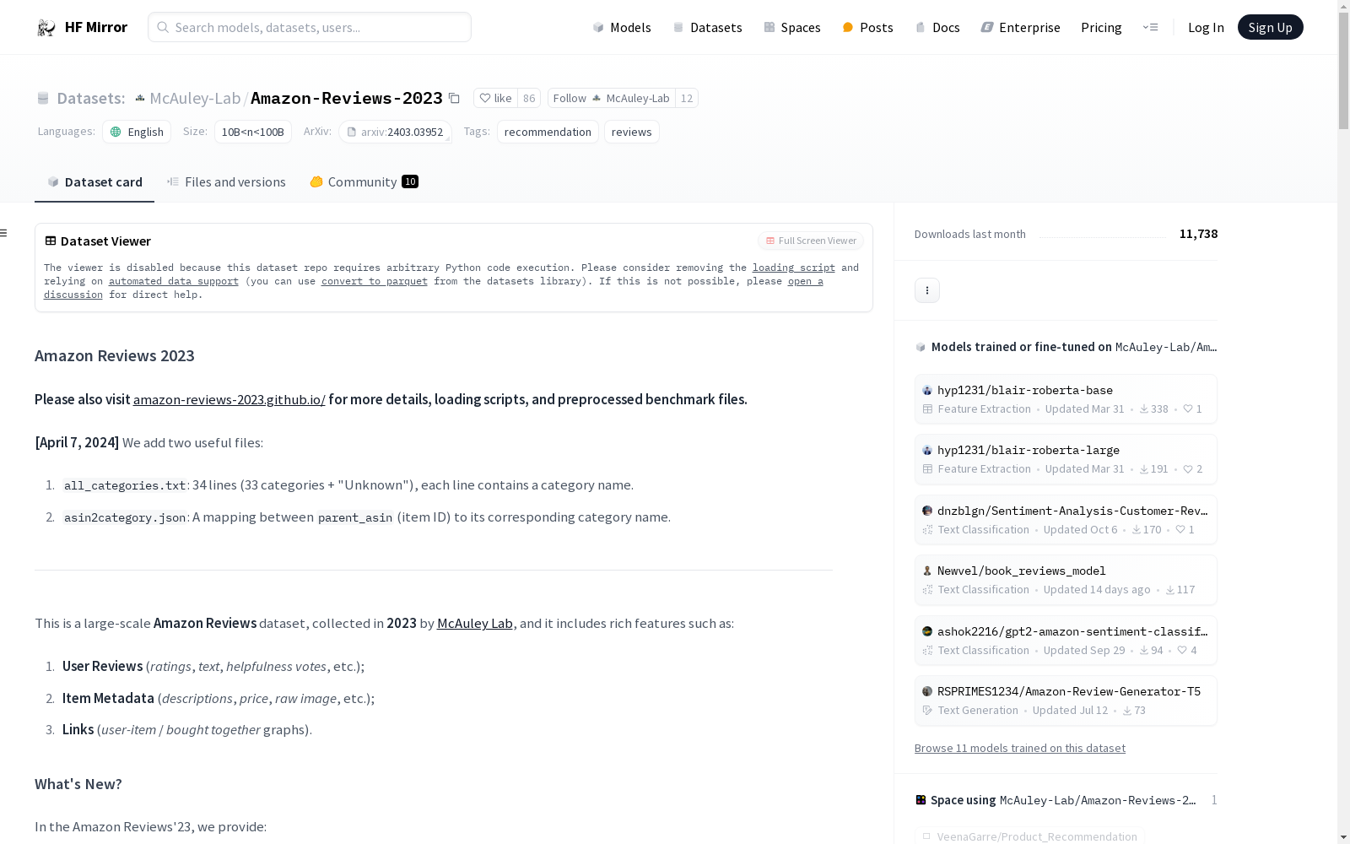Switch to Files and versions tab
Image resolution: width=1350 pixels, height=844 pixels.
pyautogui.click(x=226, y=181)
